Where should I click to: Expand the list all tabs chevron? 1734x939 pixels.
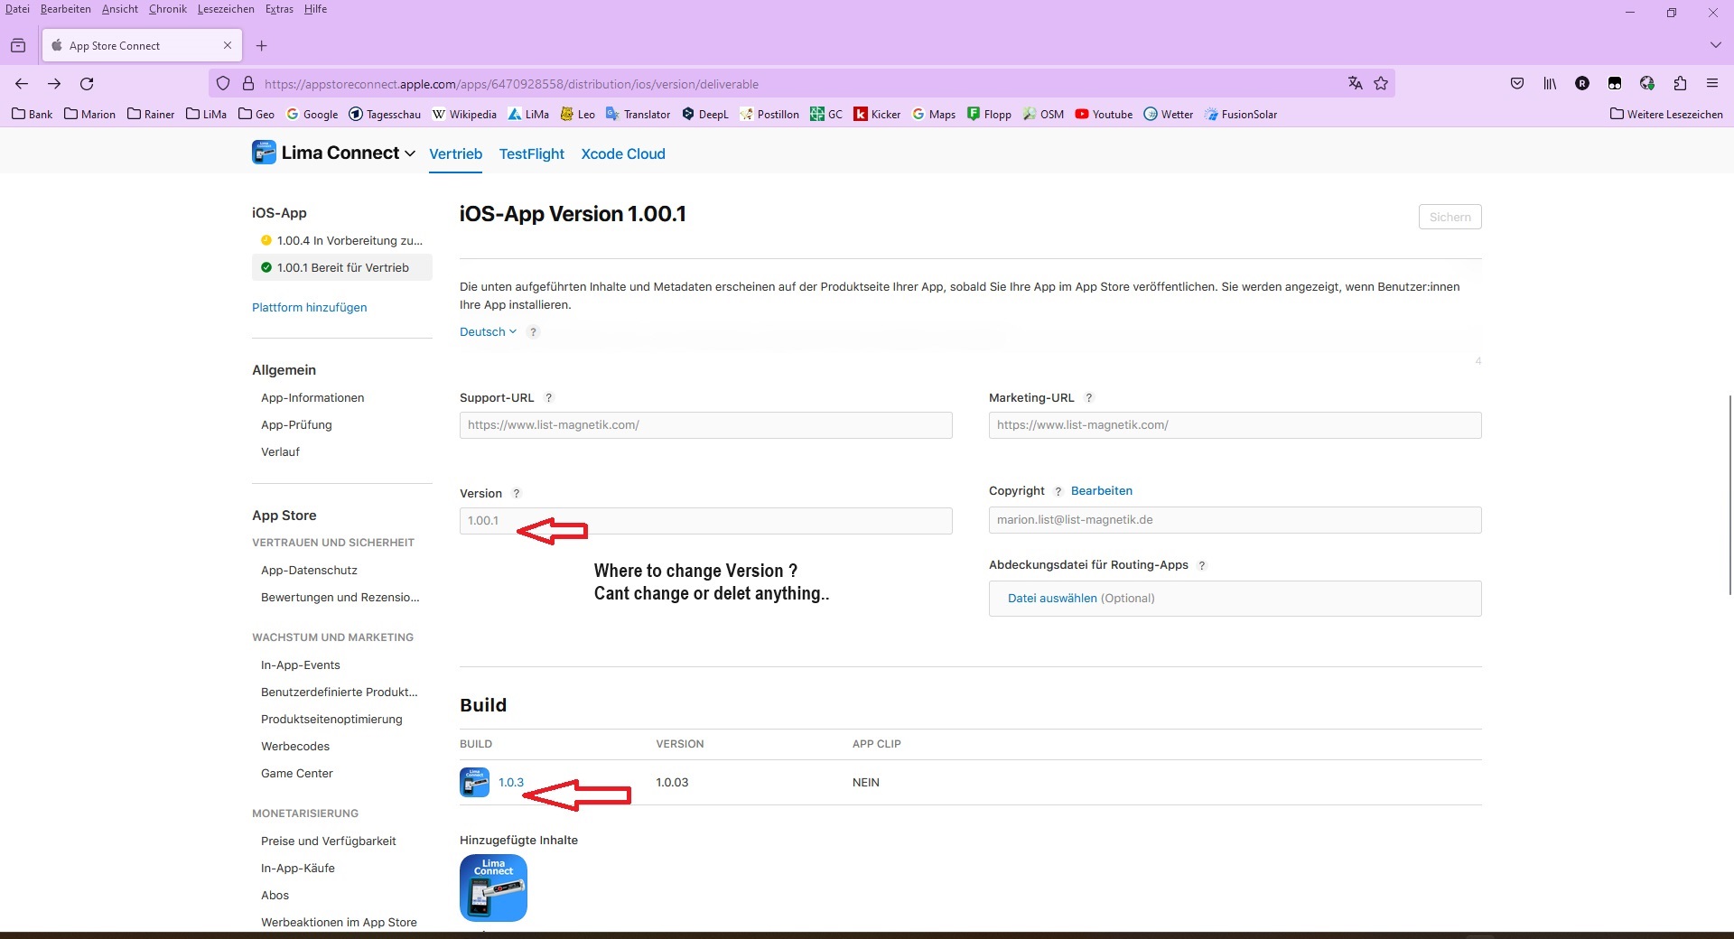[1716, 45]
